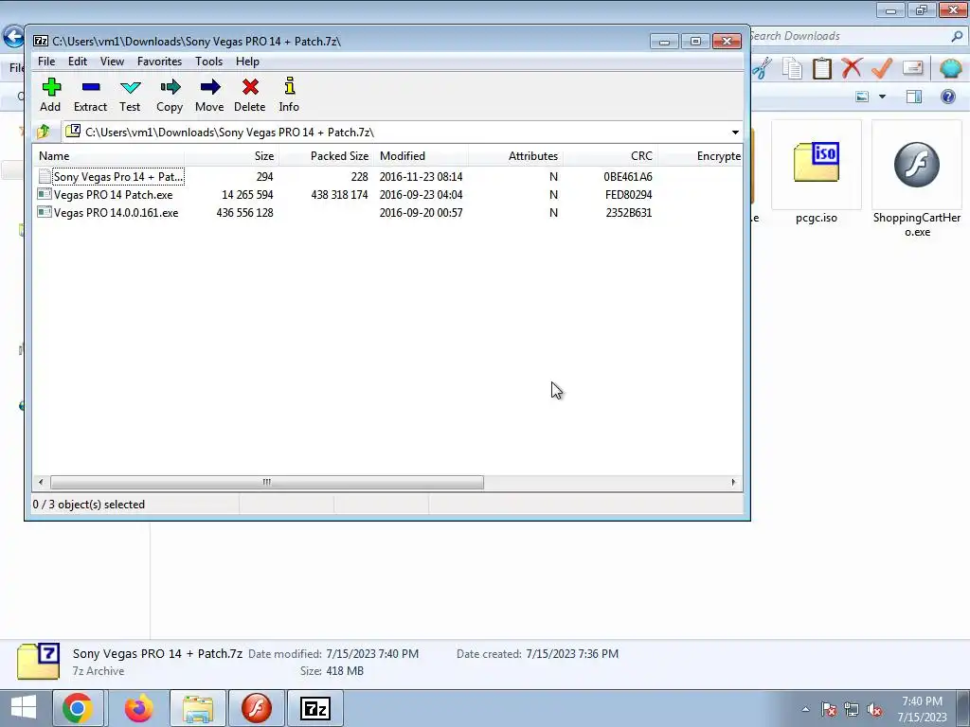Select the Sony Vegas Pro 14 + Pat... file row
This screenshot has height=727, width=970.
[x=387, y=176]
